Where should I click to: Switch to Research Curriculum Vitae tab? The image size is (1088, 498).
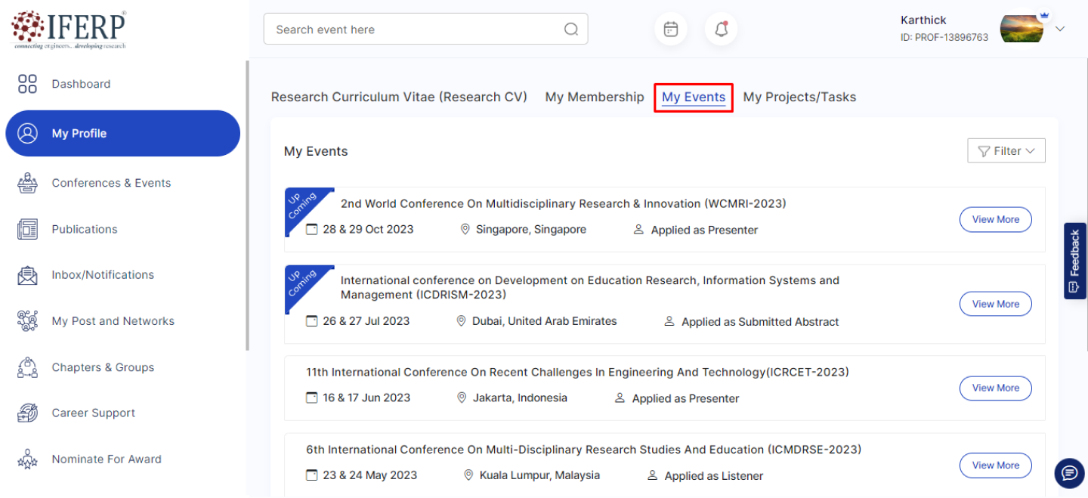399,97
